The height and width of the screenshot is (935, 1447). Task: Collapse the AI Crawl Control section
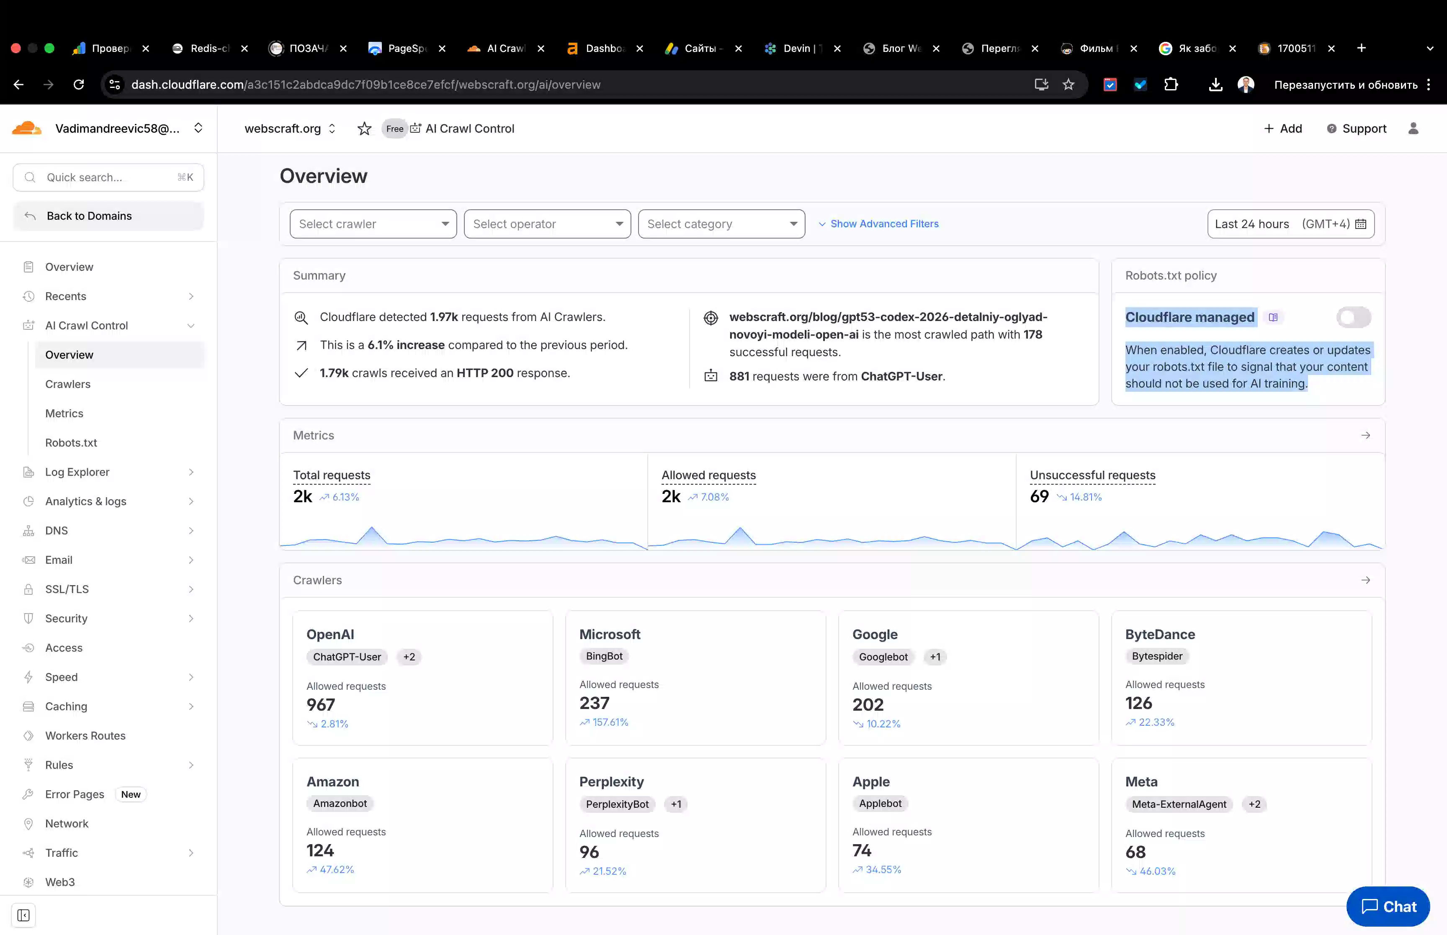[191, 326]
